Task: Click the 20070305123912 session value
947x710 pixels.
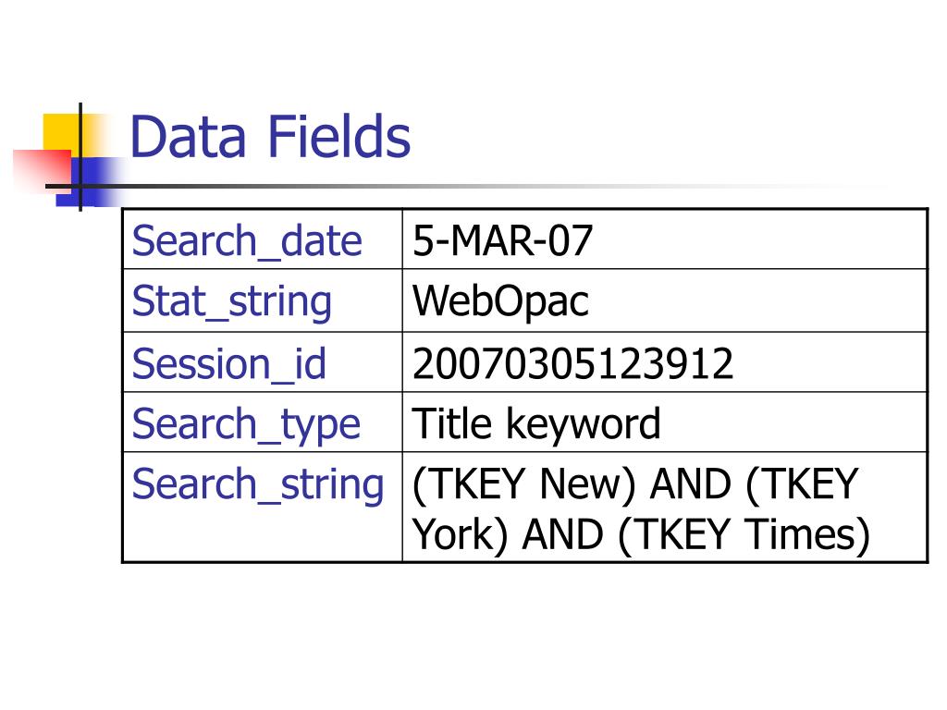Action: [x=572, y=363]
